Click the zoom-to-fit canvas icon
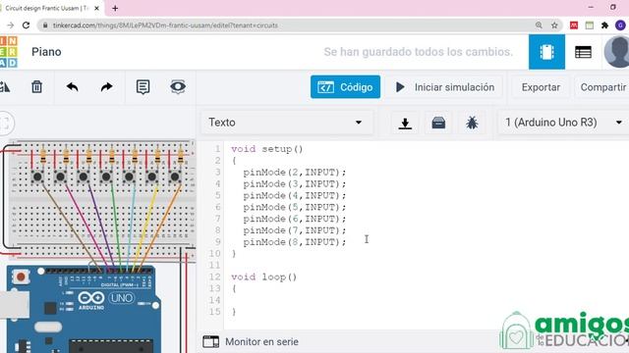The image size is (629, 353). click(6, 123)
